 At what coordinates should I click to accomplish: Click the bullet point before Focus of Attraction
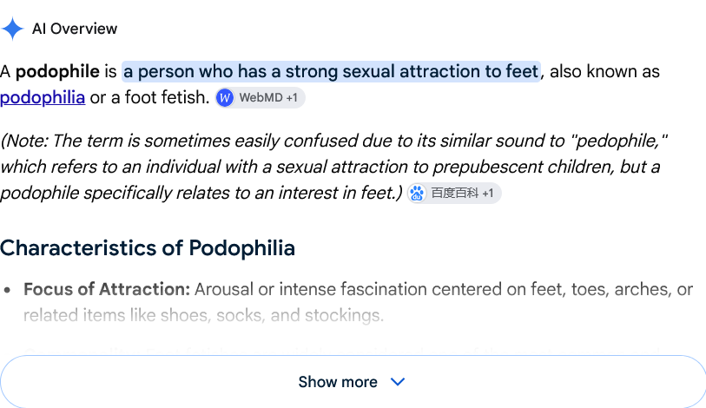7,290
